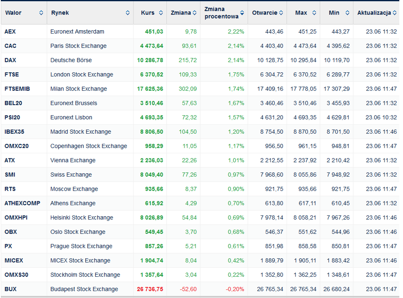403x298 pixels.
Task: Click IBEX35 max value 8 870,50
Action: click(305, 132)
